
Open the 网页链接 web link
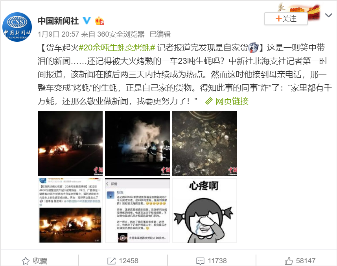click(x=227, y=101)
